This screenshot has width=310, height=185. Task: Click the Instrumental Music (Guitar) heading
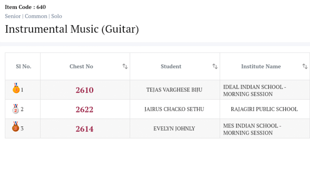(x=72, y=29)
